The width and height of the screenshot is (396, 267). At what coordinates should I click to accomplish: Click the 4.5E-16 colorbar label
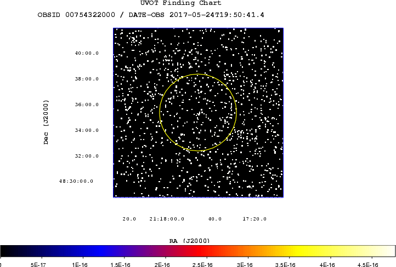(x=367, y=264)
